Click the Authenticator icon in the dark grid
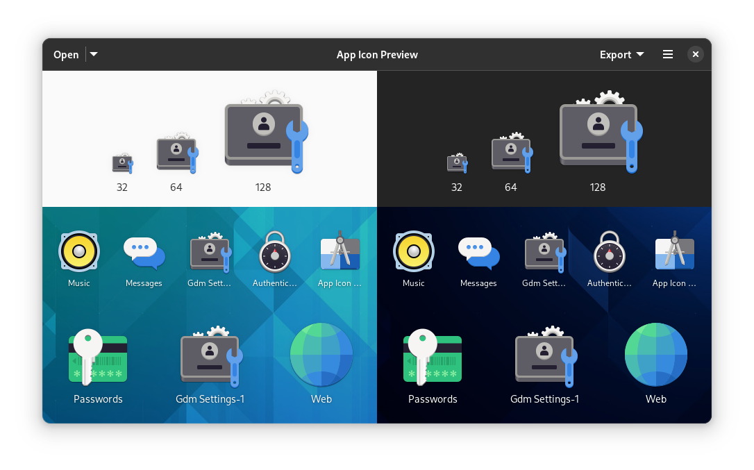 click(x=609, y=251)
